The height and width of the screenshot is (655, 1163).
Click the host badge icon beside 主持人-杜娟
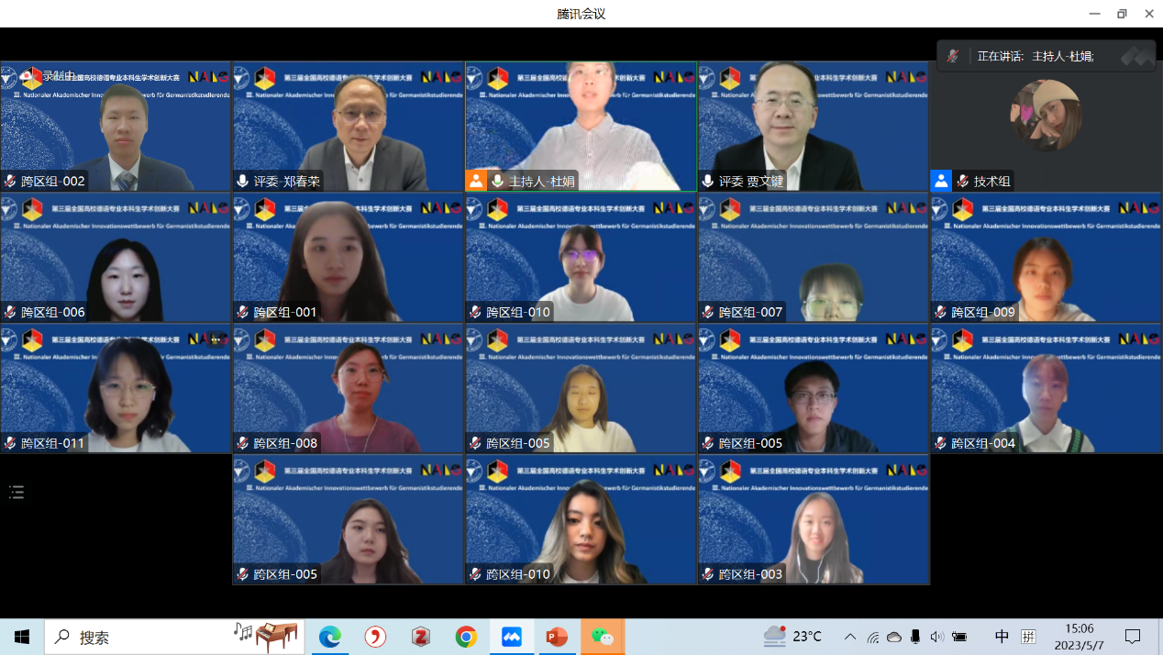pos(475,181)
